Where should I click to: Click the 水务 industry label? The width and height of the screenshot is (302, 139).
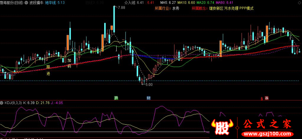tap(176, 8)
